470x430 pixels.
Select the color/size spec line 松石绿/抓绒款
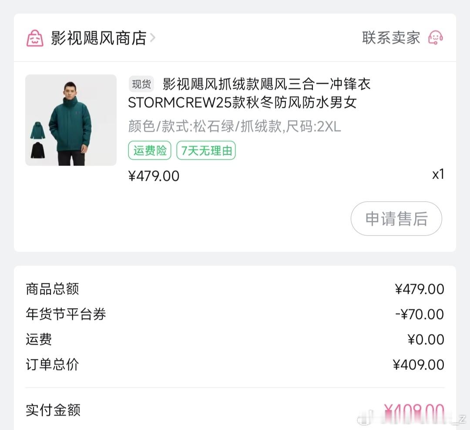point(234,127)
